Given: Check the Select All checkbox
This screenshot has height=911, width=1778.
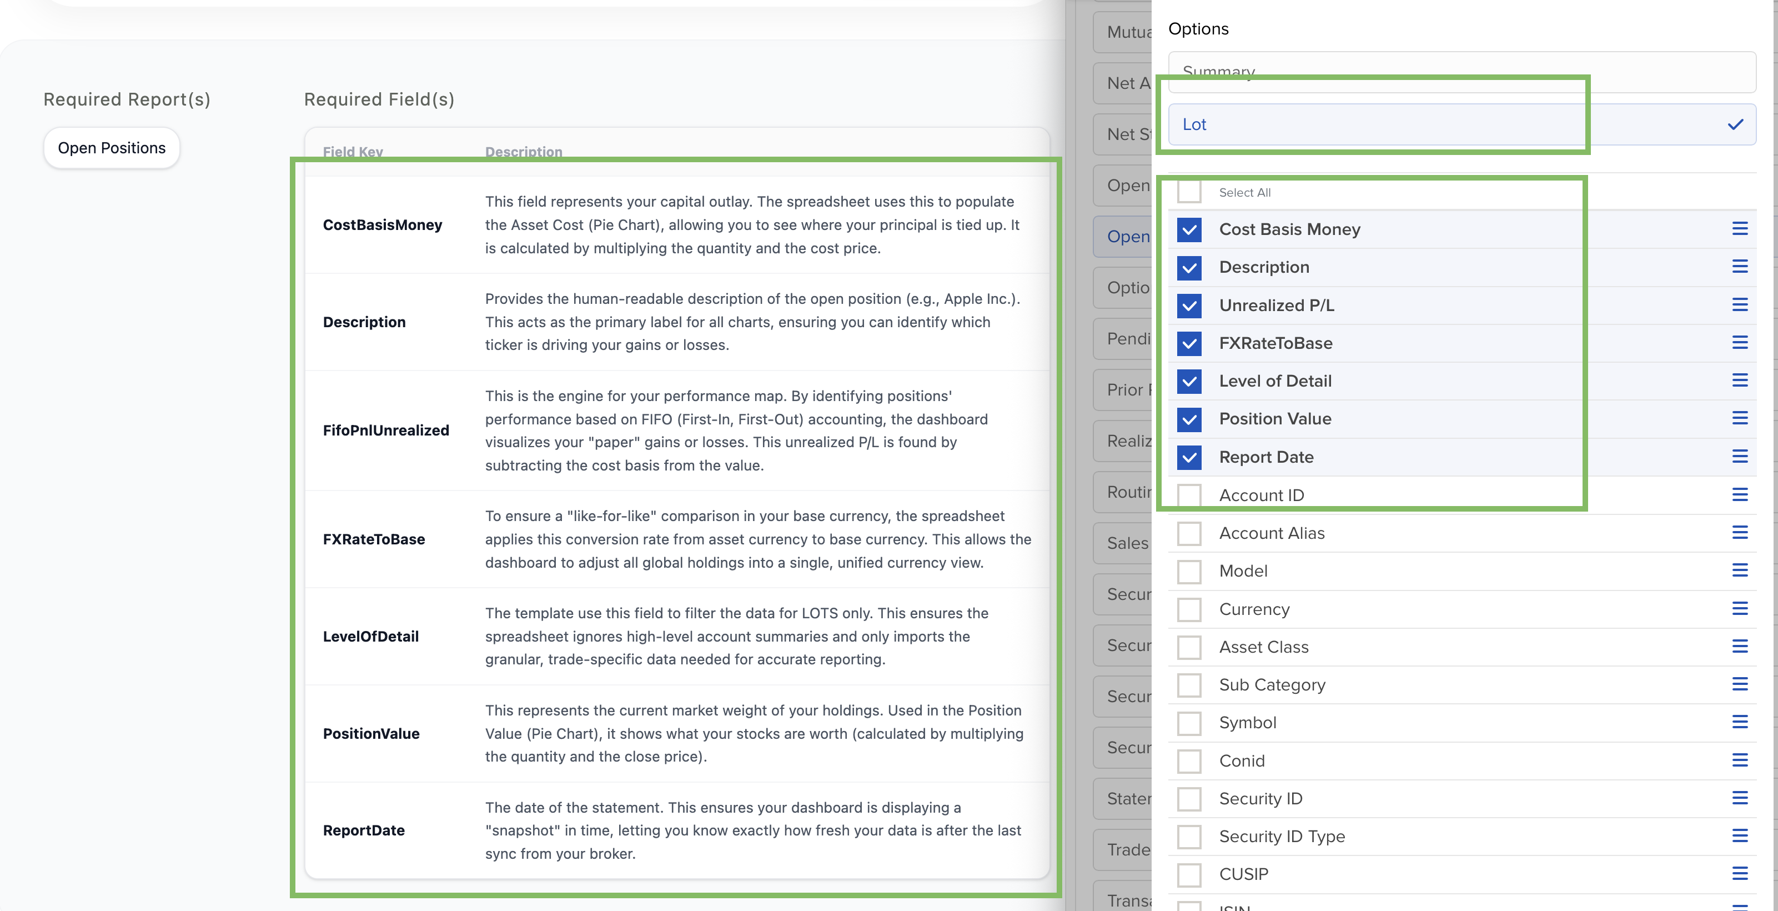Looking at the screenshot, I should pos(1188,192).
